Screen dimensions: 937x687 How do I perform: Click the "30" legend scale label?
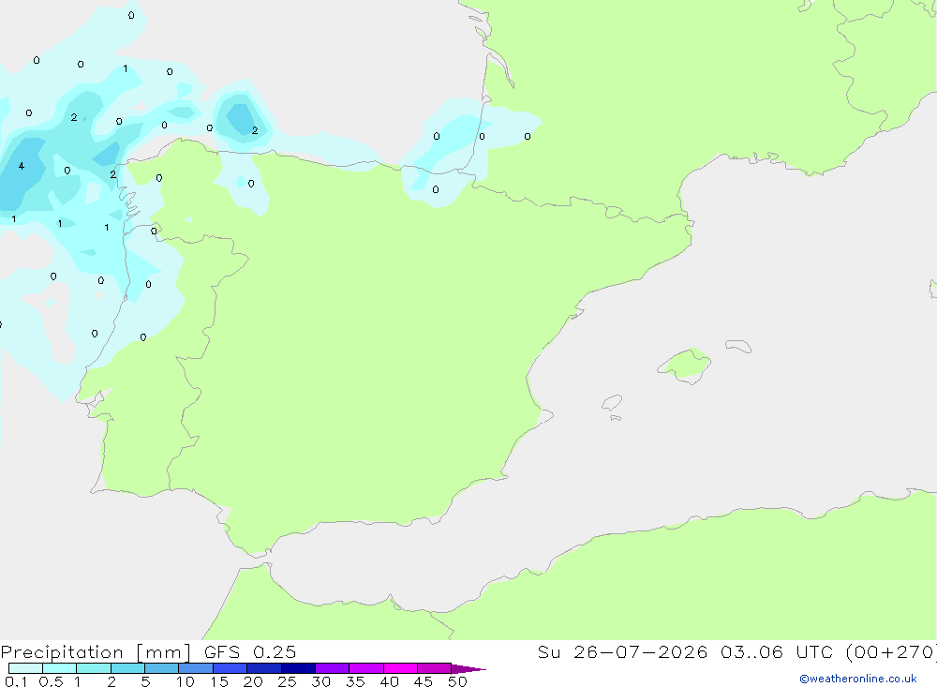coord(321,681)
